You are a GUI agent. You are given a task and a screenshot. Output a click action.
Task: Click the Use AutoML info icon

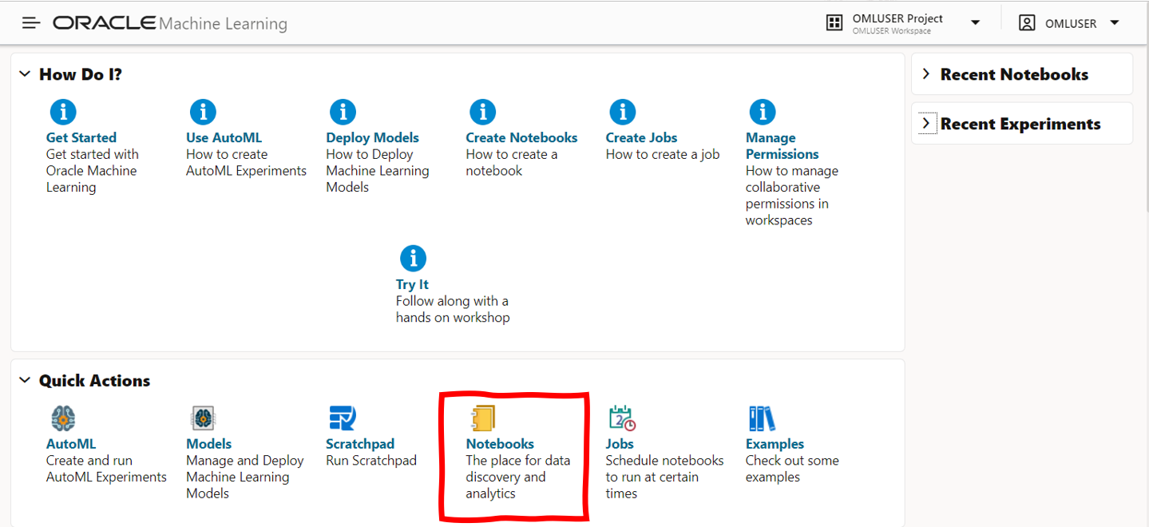pyautogui.click(x=203, y=112)
